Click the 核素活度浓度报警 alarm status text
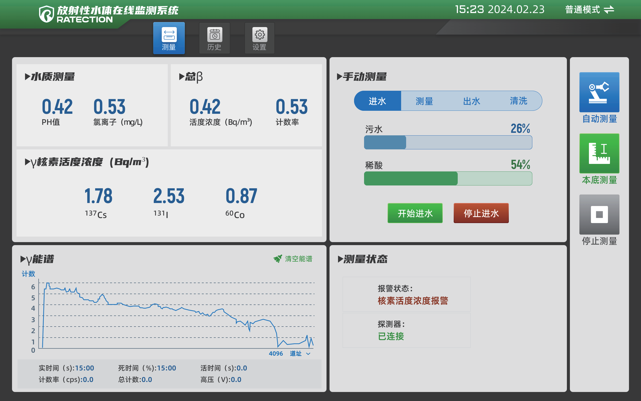Image resolution: width=641 pixels, height=401 pixels. point(413,301)
